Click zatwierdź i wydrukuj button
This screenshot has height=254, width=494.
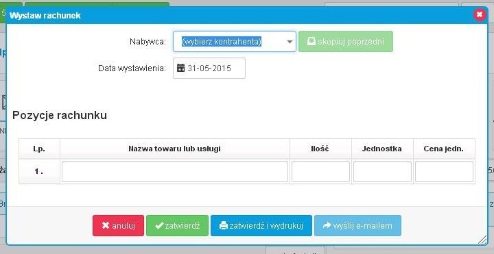[x=261, y=225]
